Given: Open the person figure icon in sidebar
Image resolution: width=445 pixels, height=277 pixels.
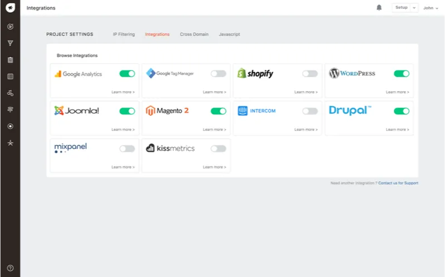Looking at the screenshot, I should point(10,143).
